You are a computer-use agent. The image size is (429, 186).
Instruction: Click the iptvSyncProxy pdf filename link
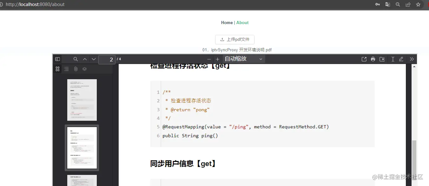click(238, 50)
